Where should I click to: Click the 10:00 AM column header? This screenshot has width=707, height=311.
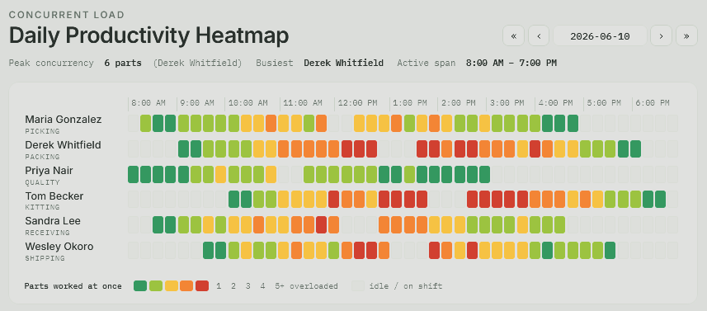coord(248,103)
